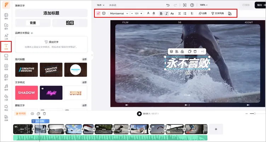This screenshot has width=266, height=142.
Task: View all 蒙版文字 masked text styles
Action: [85, 105]
